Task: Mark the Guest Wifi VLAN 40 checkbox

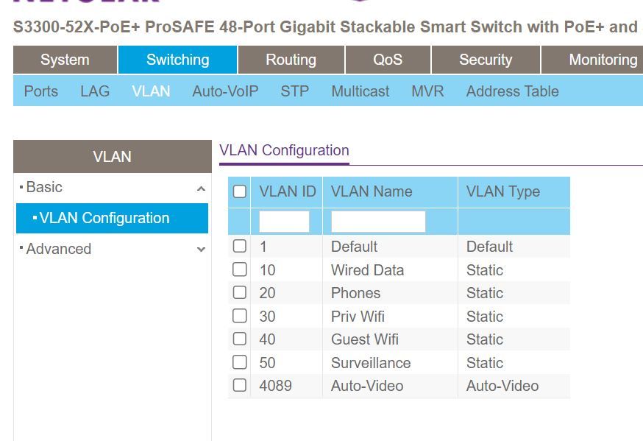Action: [239, 339]
